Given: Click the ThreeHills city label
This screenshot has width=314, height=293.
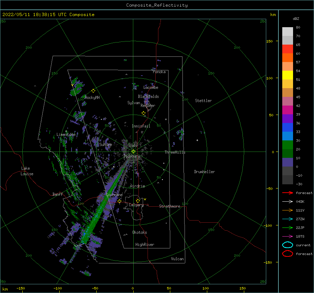Looking at the screenshot, I should (x=175, y=152).
